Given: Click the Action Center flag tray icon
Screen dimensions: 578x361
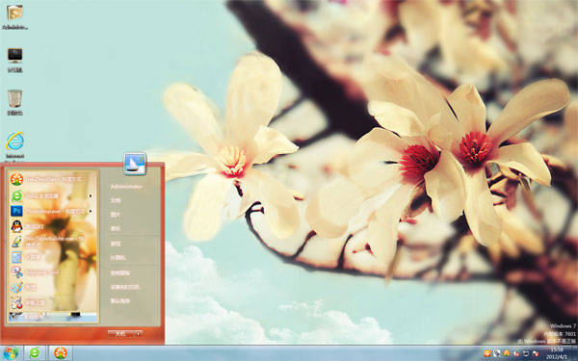Looking at the screenshot, I should pyautogui.click(x=536, y=353).
